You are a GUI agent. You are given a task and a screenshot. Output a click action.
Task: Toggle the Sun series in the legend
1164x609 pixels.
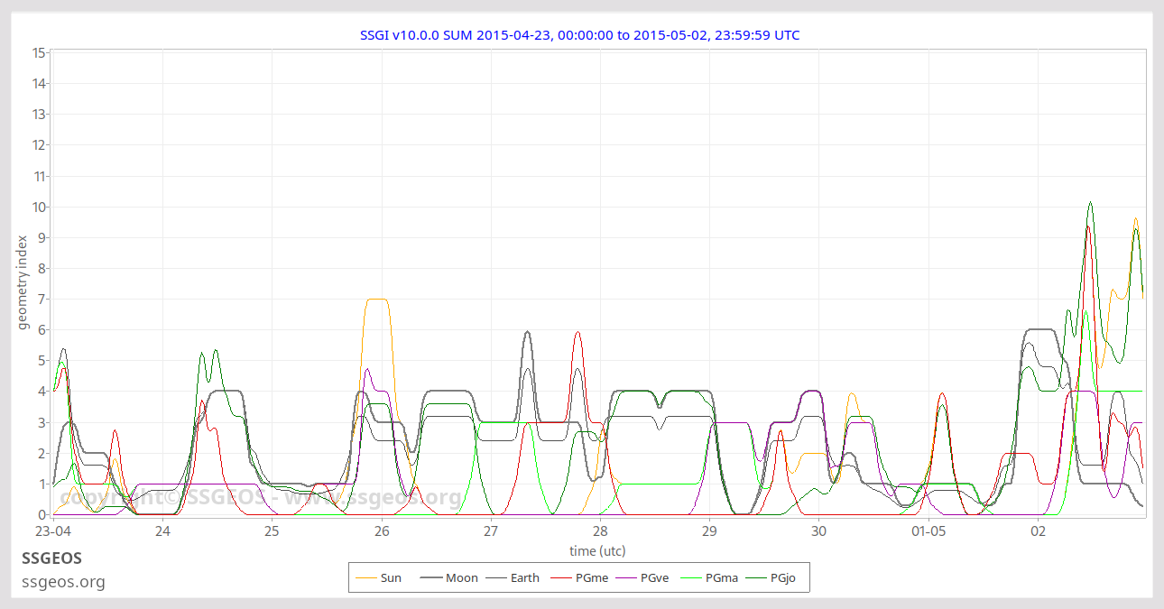pos(391,577)
